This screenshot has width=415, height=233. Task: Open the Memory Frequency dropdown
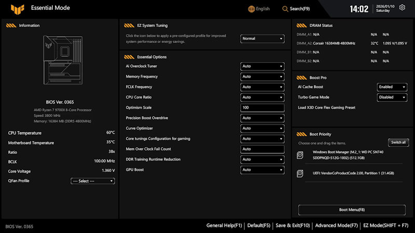tap(262, 77)
